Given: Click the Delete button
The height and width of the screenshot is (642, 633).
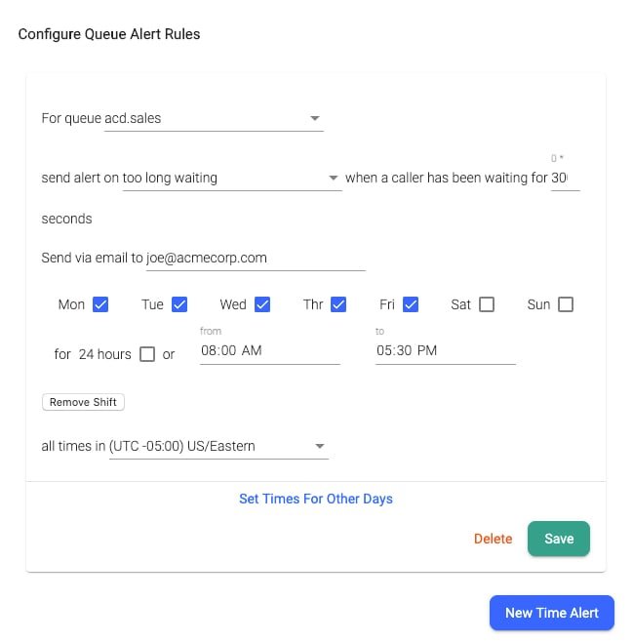Looking at the screenshot, I should 493,539.
